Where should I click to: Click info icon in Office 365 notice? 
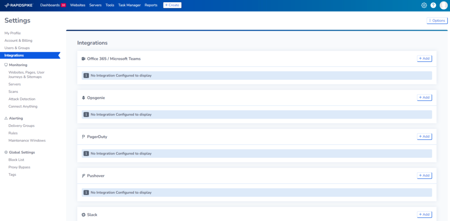coord(86,76)
